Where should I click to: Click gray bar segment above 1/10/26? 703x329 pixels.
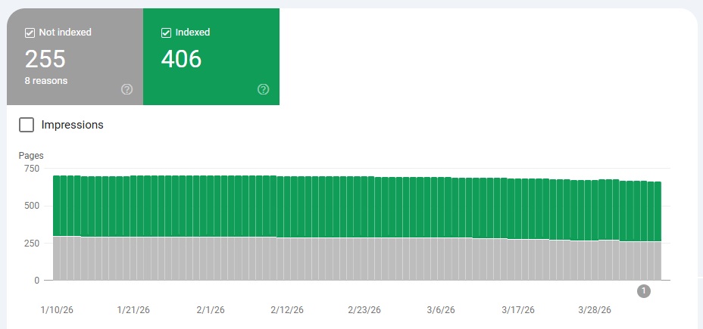click(57, 257)
